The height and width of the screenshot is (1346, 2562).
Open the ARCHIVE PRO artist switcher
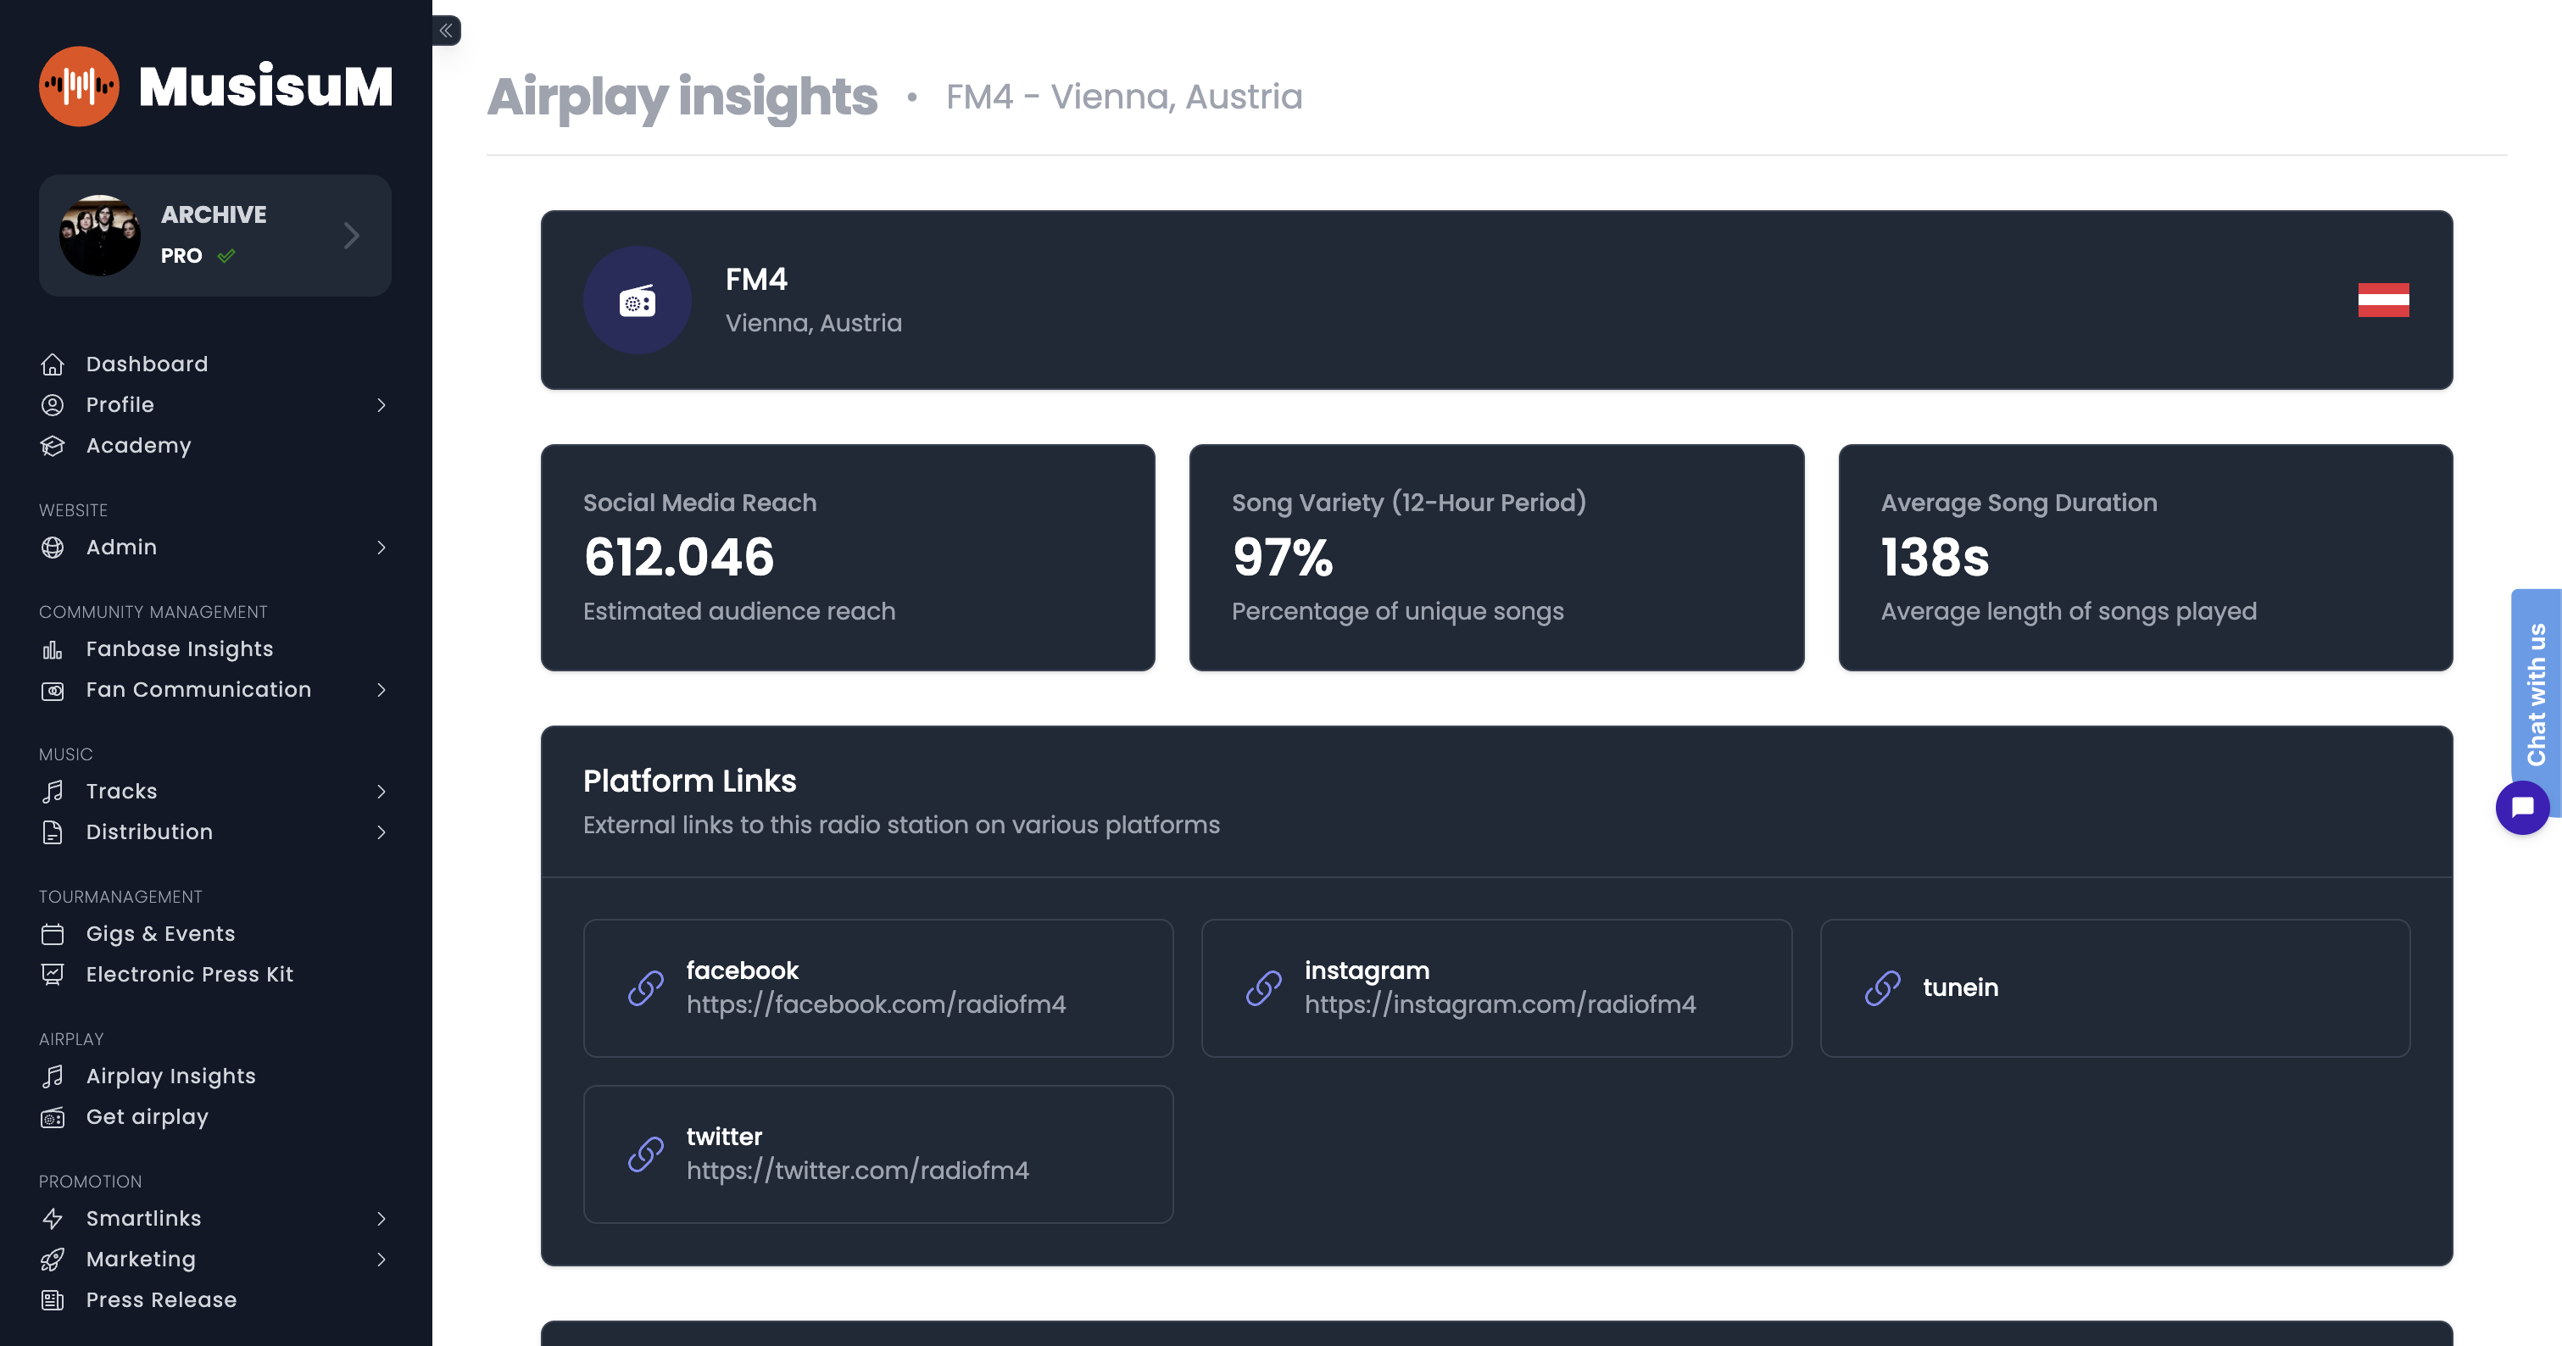(x=214, y=236)
